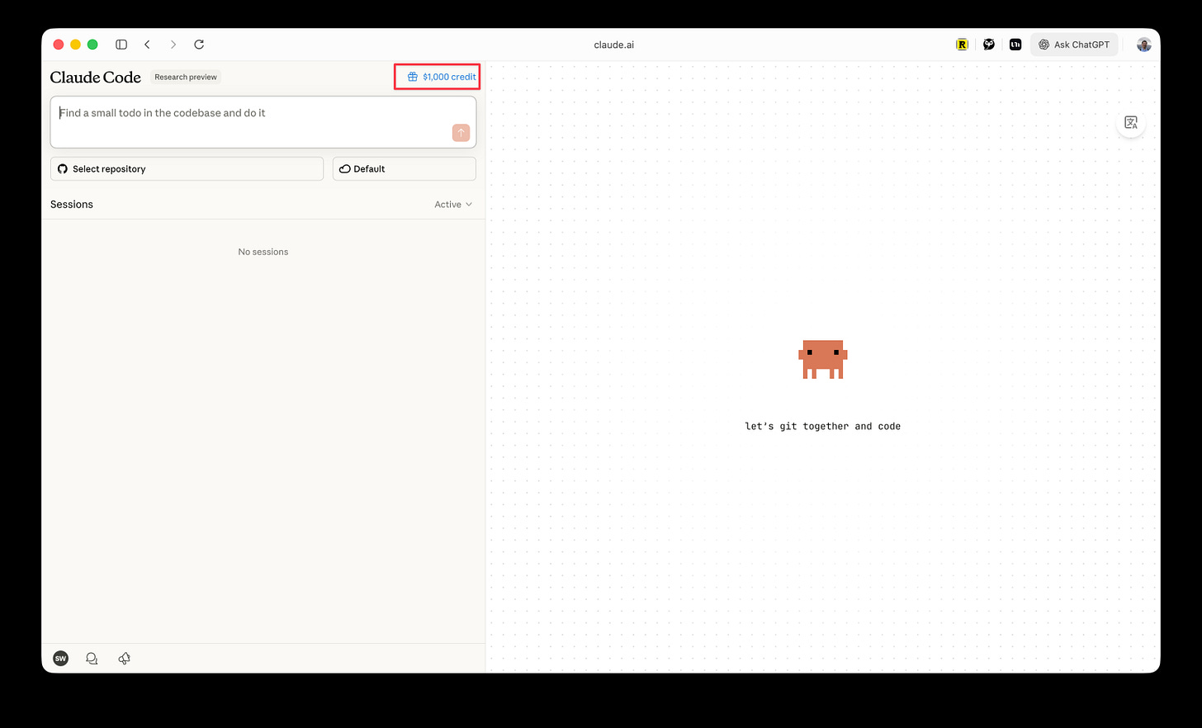Toggle the browser sidebar icon
This screenshot has width=1202, height=728.
point(121,45)
